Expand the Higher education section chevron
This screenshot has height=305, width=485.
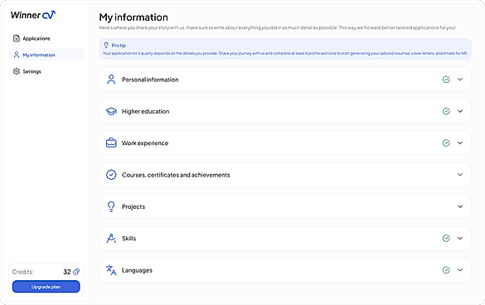[x=460, y=111]
